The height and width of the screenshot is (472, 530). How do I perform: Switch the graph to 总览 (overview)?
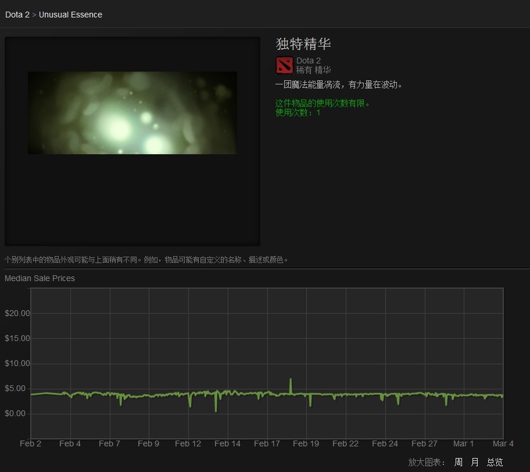(495, 462)
